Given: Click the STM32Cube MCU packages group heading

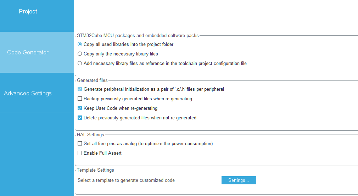Looking at the screenshot, I should click(138, 36).
